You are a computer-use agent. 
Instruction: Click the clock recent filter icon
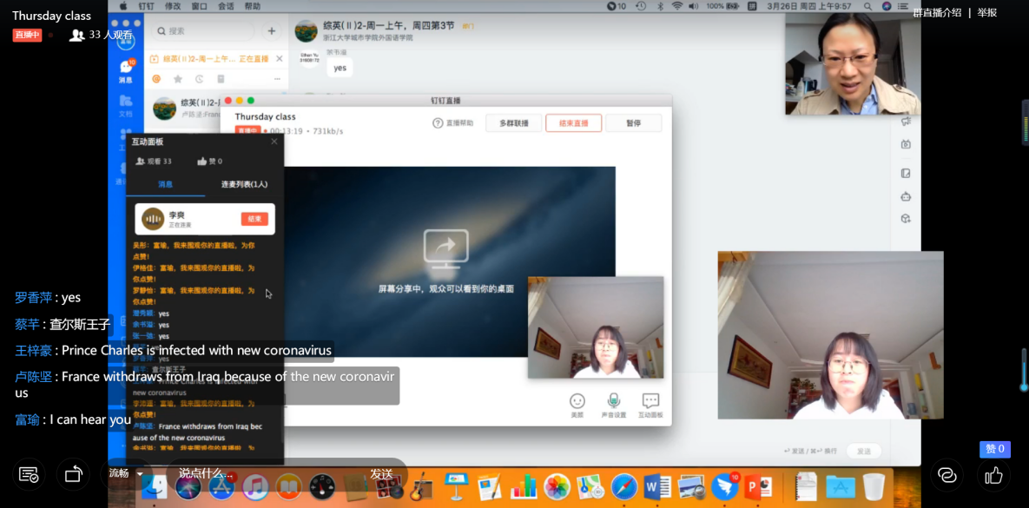(x=200, y=79)
